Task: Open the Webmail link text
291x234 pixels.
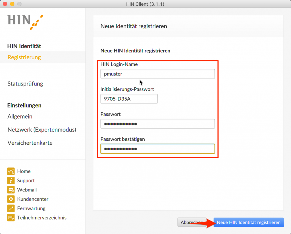Action: (27, 190)
